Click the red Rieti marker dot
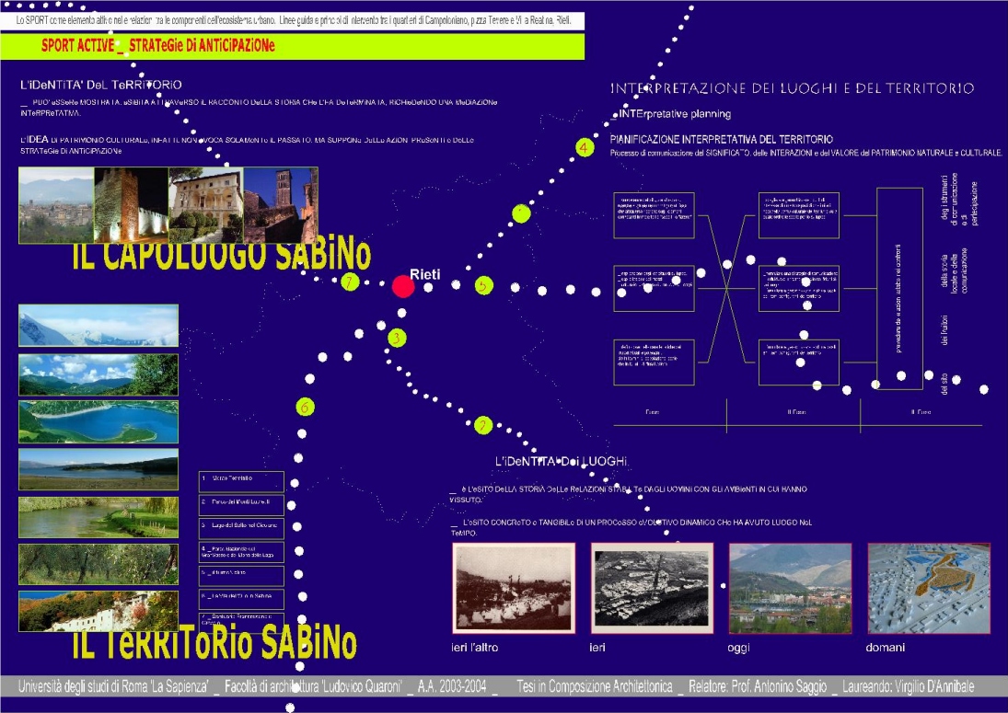 pyautogui.click(x=402, y=286)
